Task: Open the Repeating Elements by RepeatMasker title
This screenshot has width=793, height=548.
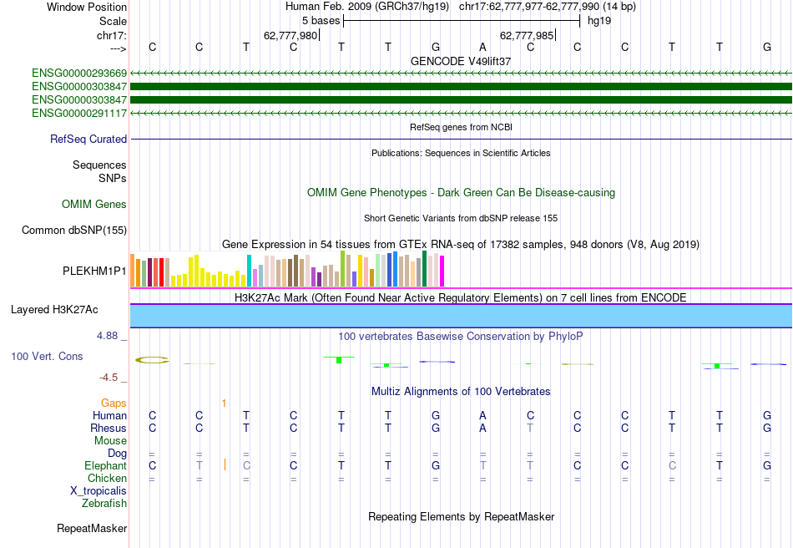Action: click(x=461, y=516)
